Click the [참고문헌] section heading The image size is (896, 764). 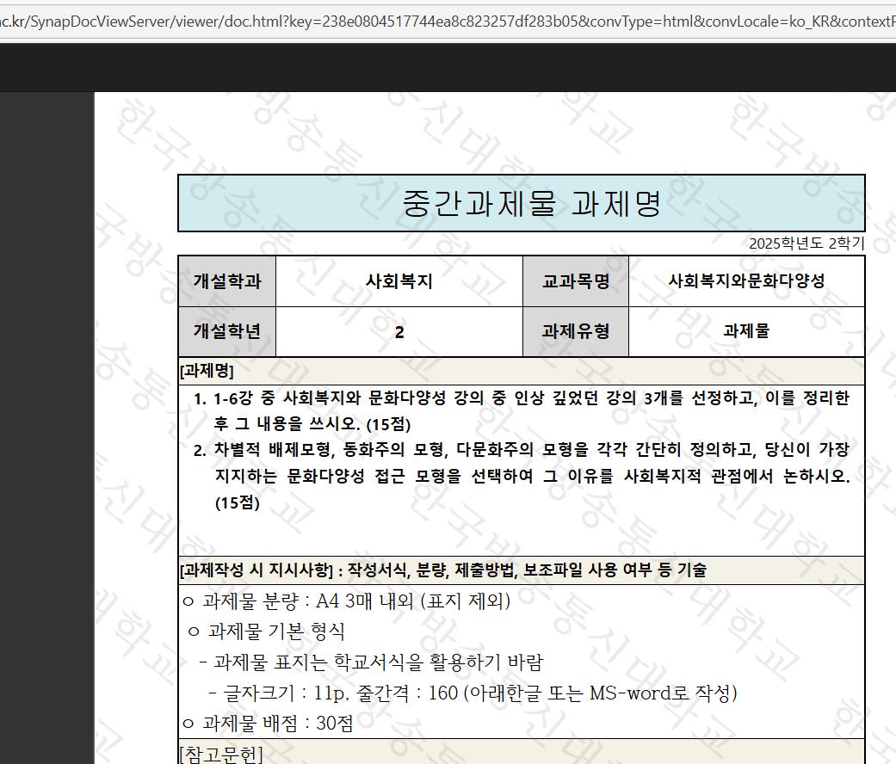220,754
